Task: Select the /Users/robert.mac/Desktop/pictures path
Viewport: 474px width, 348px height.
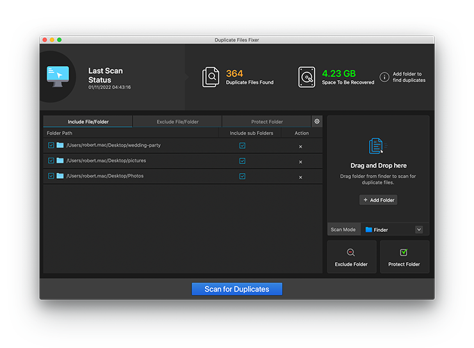Action: coord(106,161)
